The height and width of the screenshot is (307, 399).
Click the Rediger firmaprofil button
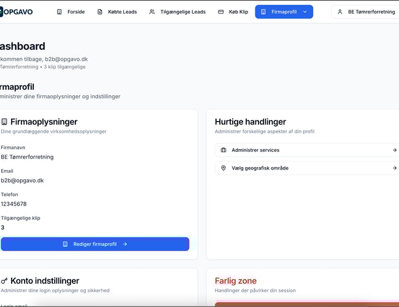[x=95, y=244]
